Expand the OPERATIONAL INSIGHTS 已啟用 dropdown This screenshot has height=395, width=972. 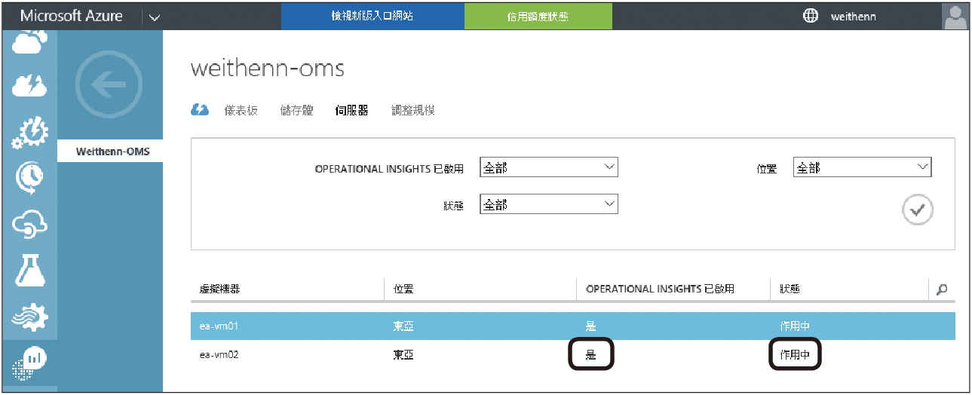[548, 168]
